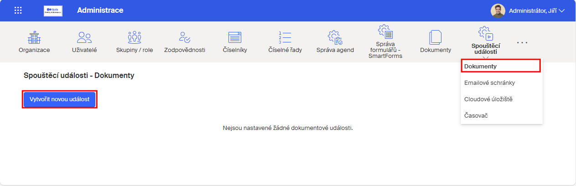Image resolution: width=576 pixels, height=186 pixels.
Task: Open the Správa agend gear icon
Action: 335,37
